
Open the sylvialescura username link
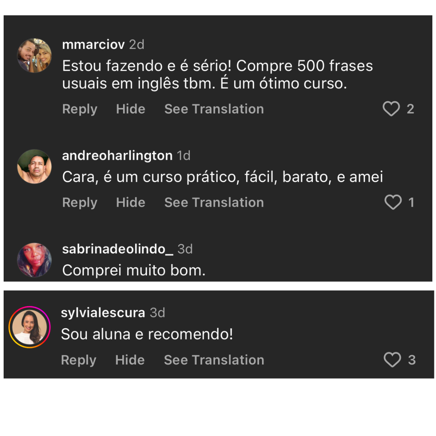pyautogui.click(x=103, y=312)
